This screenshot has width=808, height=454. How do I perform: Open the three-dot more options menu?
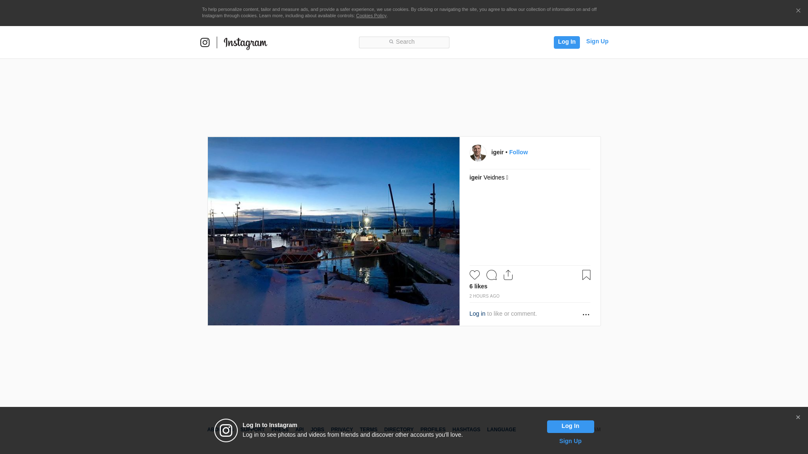[586, 314]
